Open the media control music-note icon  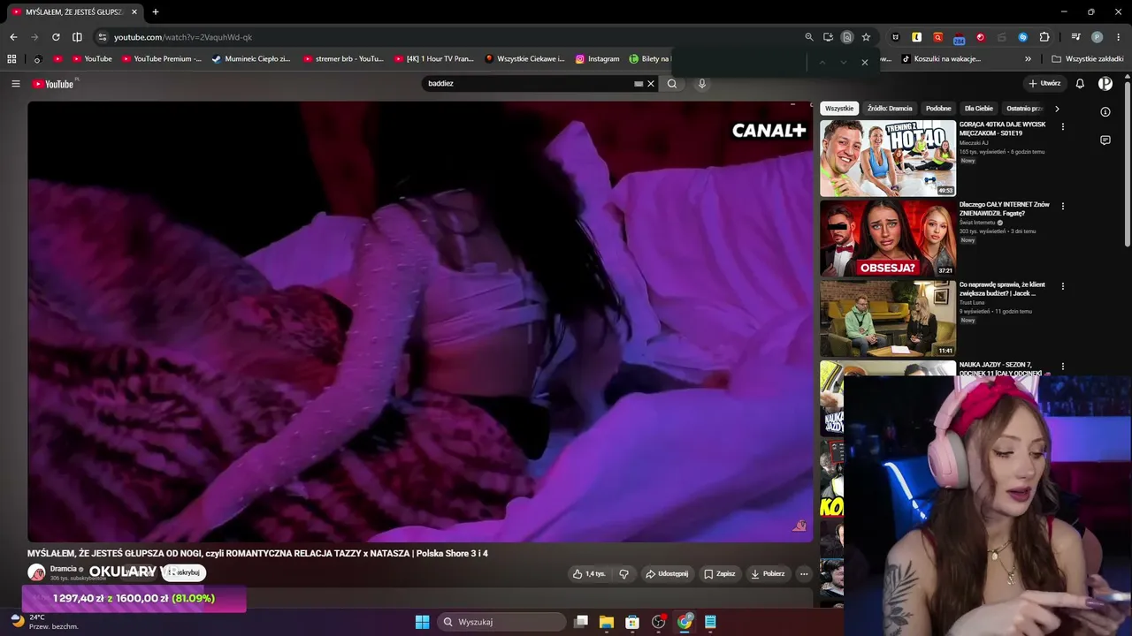[1075, 37]
